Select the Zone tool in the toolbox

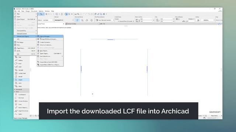(22, 83)
